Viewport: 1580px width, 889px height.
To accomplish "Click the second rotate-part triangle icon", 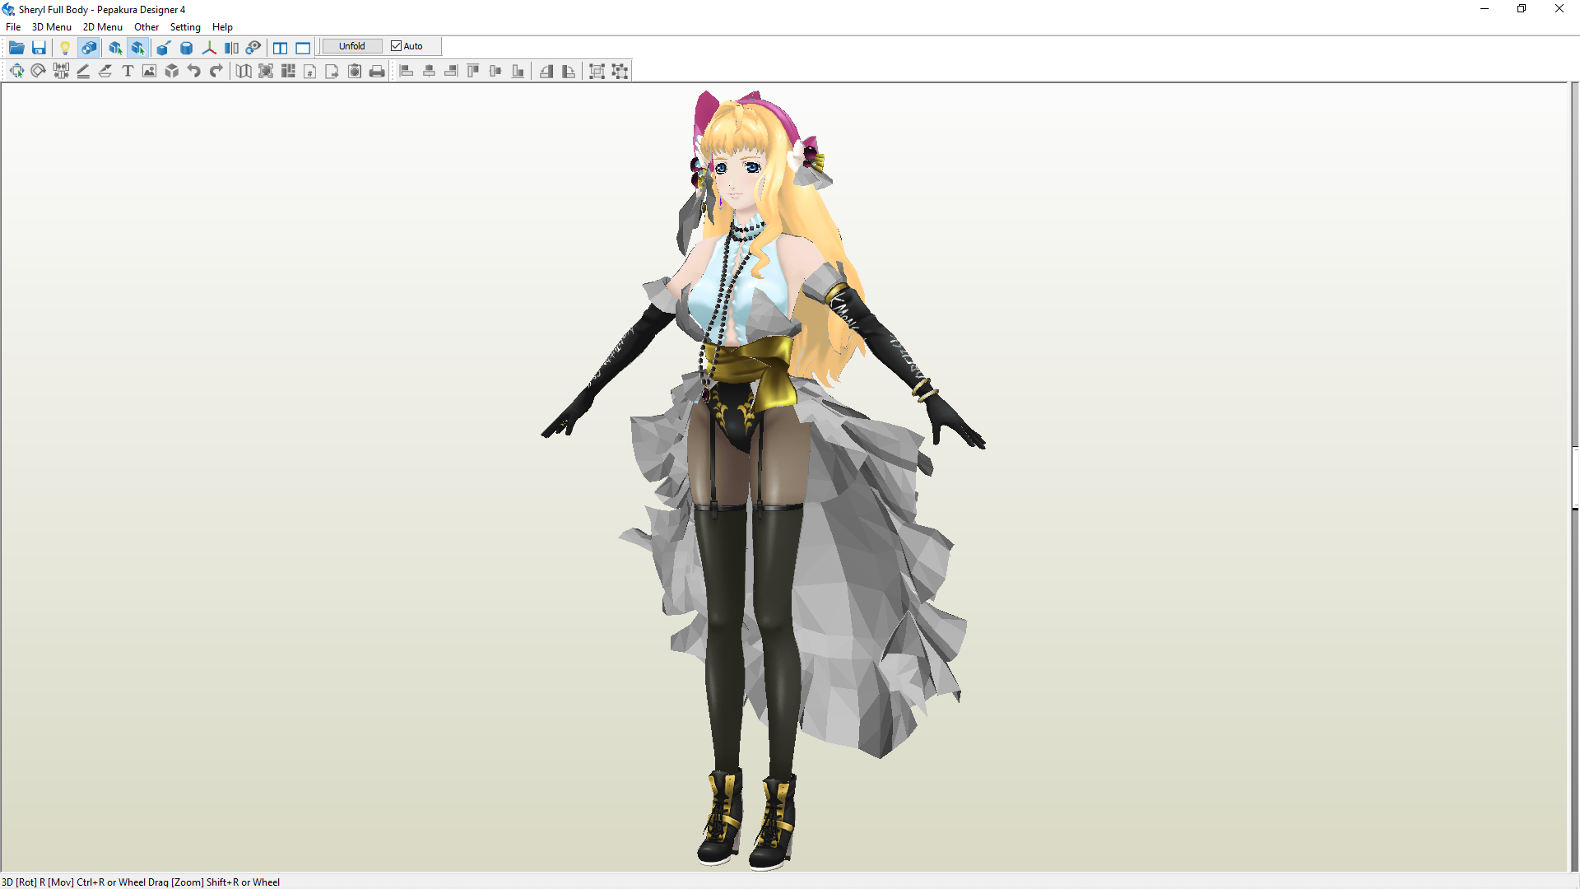I will (x=569, y=71).
